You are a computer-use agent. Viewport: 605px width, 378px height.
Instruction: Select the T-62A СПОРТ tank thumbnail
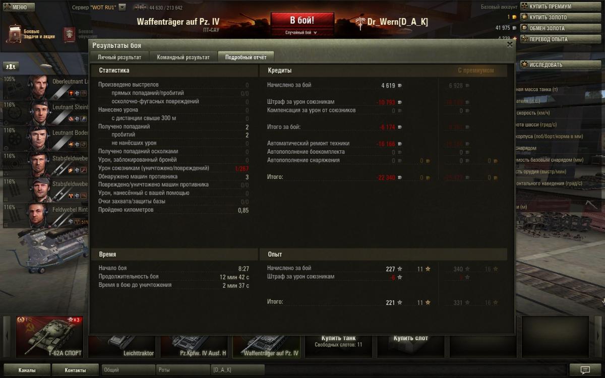49,337
